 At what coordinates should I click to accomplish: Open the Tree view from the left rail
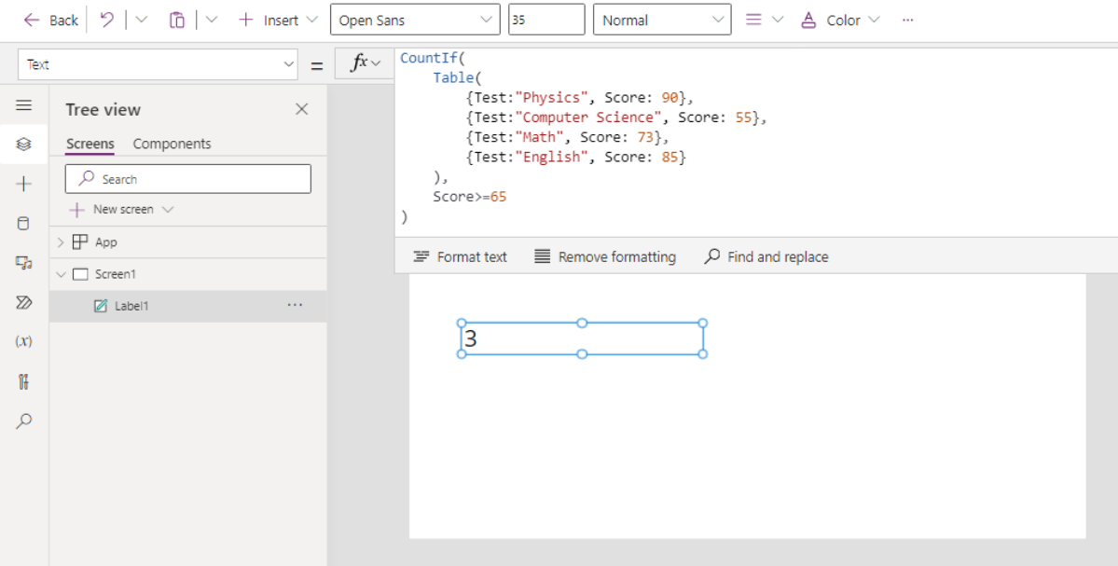25,143
